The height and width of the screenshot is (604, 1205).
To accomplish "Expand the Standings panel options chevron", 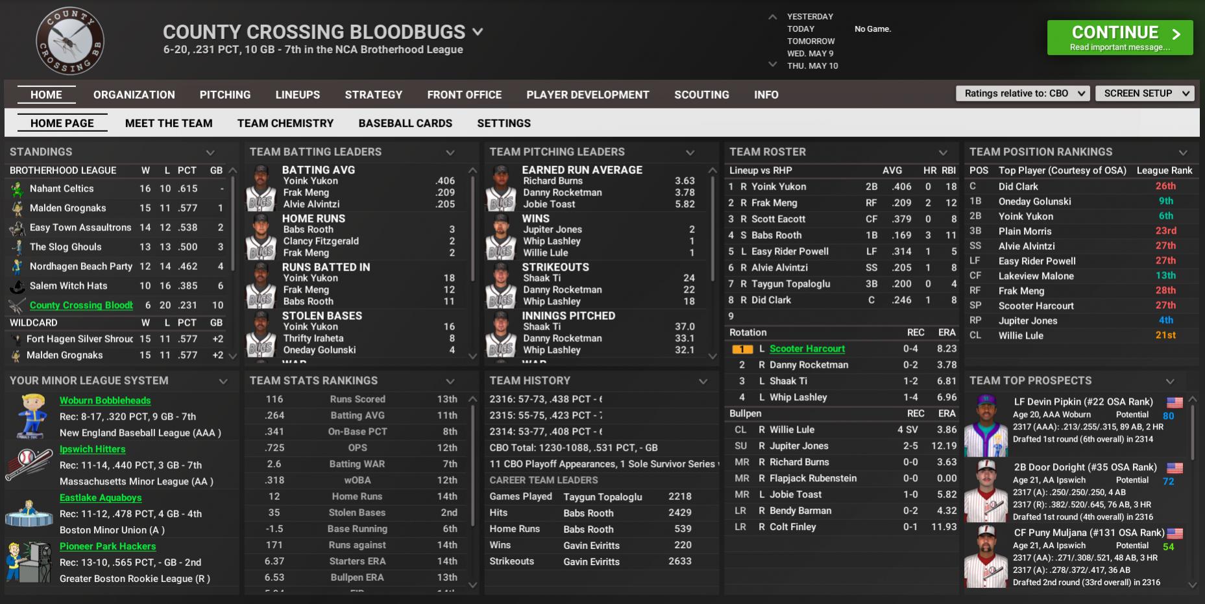I will point(210,152).
